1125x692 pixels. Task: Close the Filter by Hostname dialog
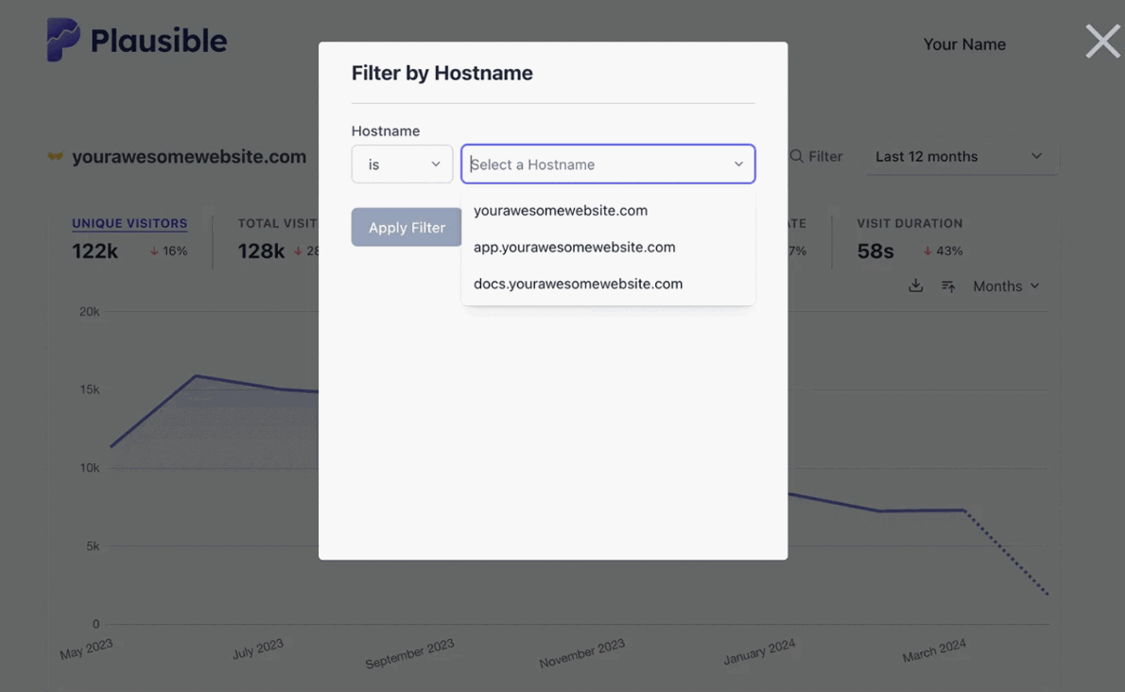coord(1101,41)
